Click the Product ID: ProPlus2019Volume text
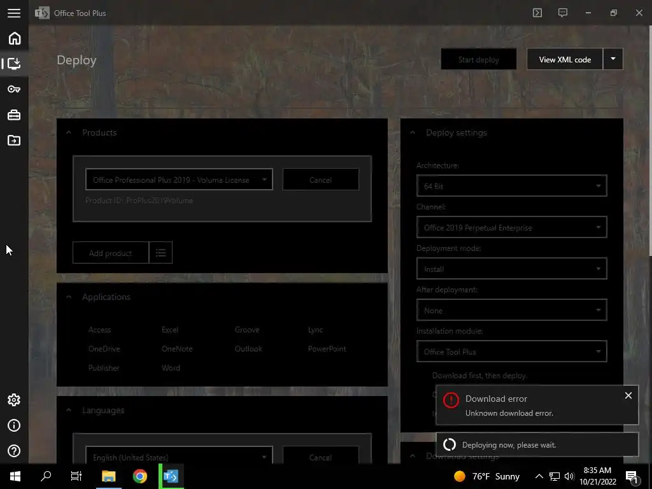Image resolution: width=652 pixels, height=489 pixels. point(139,201)
